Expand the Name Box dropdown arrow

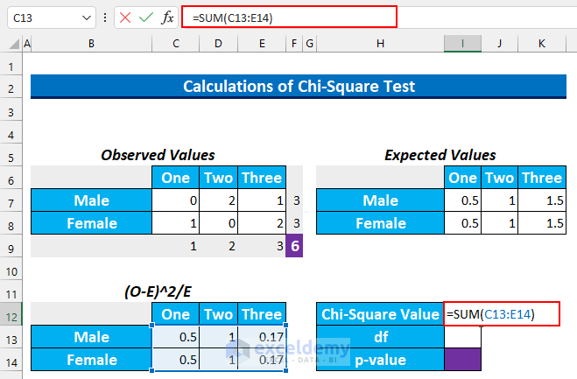point(85,18)
